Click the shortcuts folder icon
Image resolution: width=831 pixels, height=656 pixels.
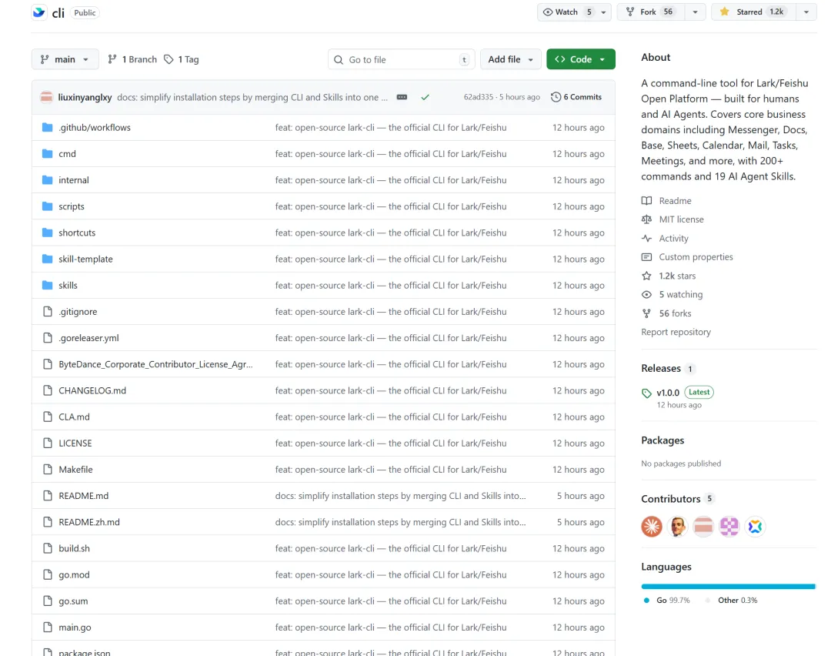click(x=47, y=233)
